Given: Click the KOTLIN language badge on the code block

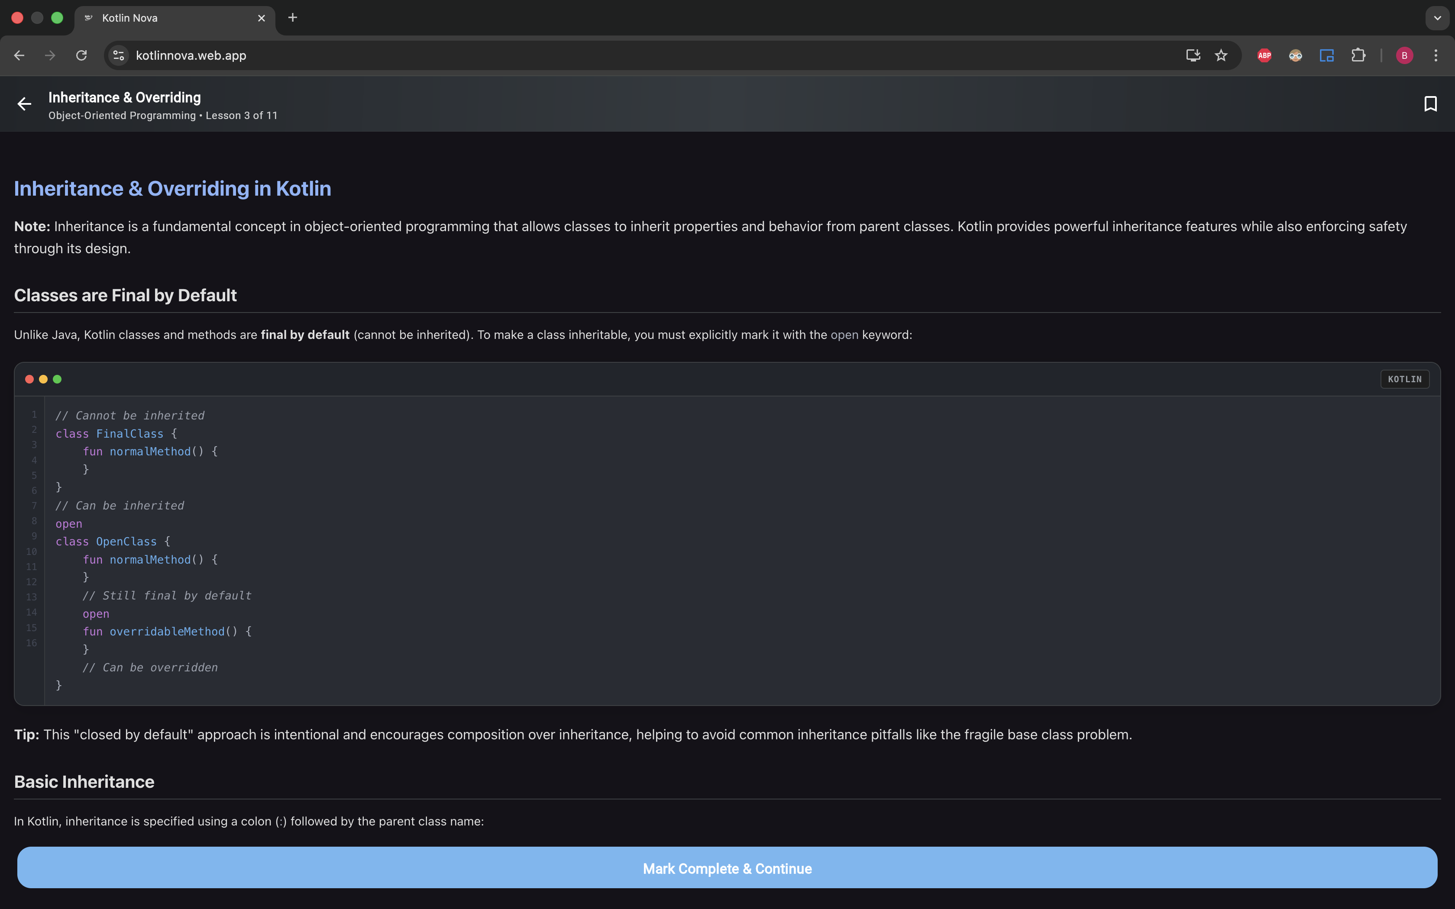Looking at the screenshot, I should (1405, 379).
